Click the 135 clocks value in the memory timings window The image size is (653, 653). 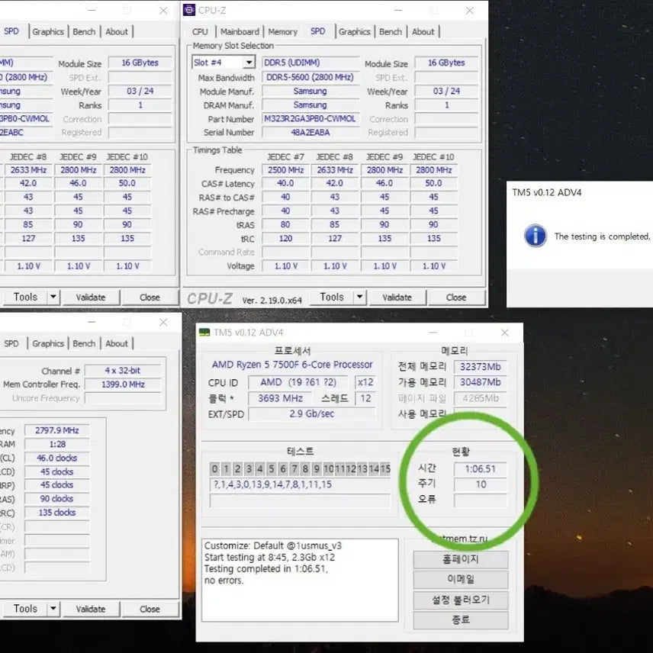[57, 512]
